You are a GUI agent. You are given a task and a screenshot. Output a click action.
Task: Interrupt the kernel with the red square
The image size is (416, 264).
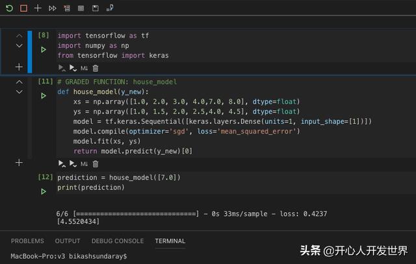coord(23,8)
